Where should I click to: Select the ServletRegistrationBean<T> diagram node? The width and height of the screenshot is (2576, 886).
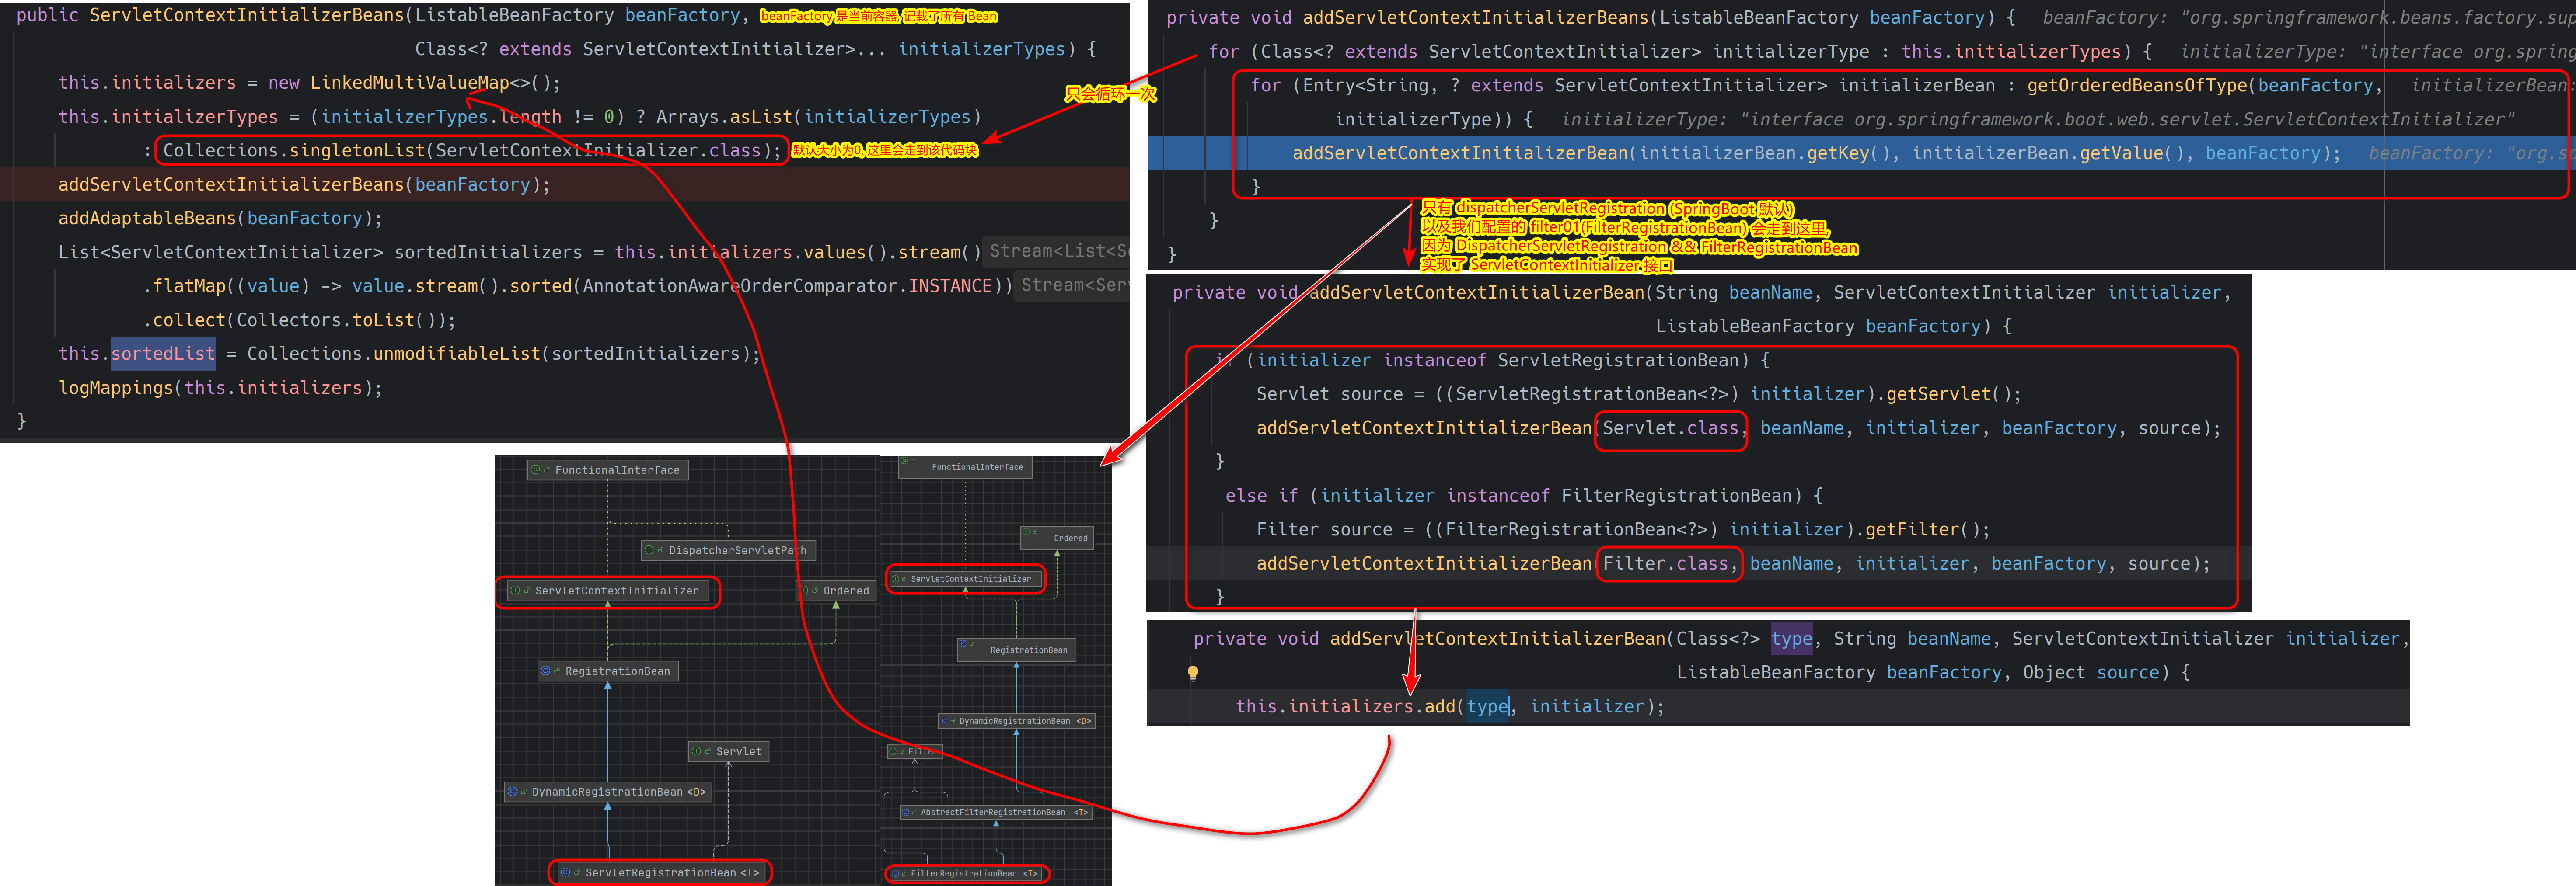660,872
